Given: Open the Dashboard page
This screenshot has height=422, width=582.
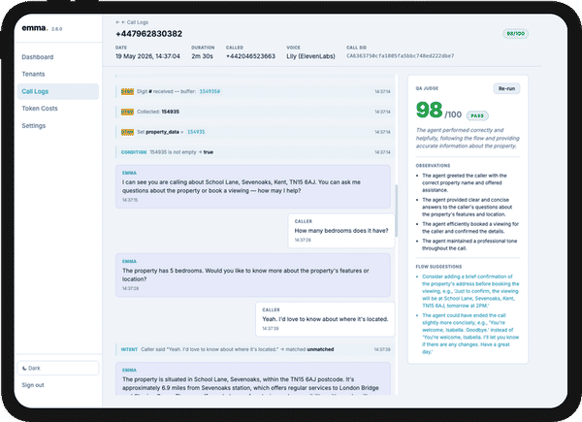Looking at the screenshot, I should point(38,57).
